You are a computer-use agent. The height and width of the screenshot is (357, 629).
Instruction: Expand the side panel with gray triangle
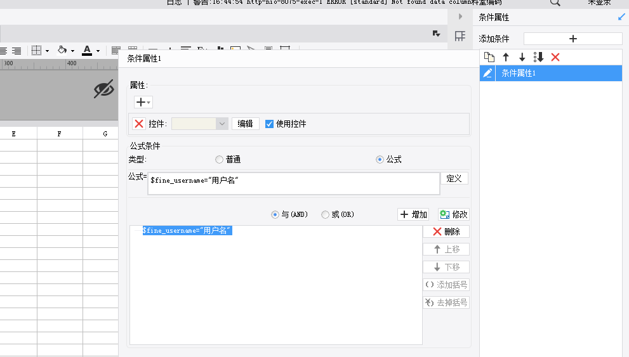tap(461, 16)
